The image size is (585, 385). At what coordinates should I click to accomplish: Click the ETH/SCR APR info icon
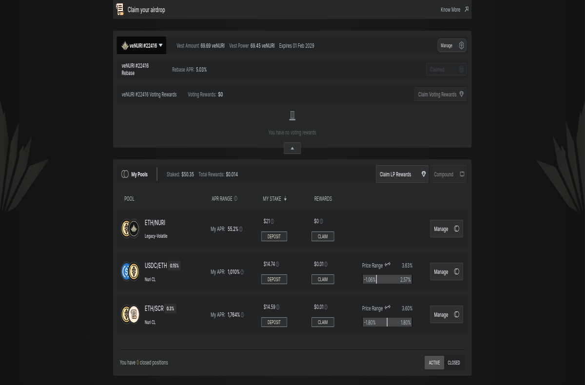point(242,315)
